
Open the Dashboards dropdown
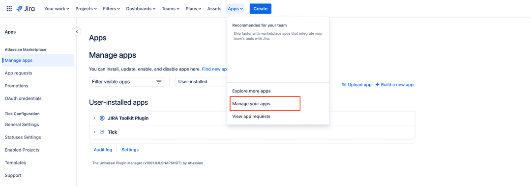pyautogui.click(x=141, y=9)
